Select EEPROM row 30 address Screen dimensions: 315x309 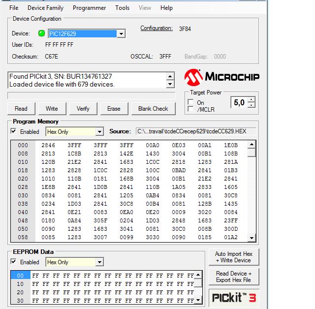coord(20,301)
